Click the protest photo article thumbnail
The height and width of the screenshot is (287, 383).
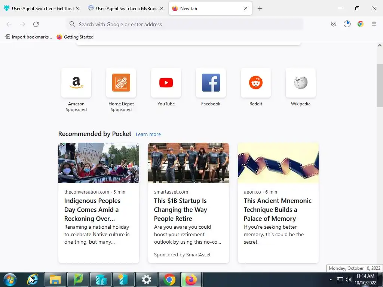point(99,163)
